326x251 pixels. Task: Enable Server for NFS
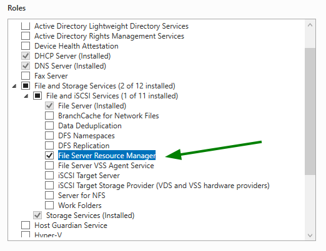49,196
